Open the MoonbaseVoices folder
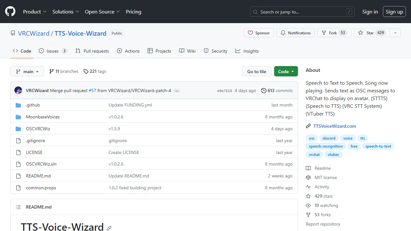 click(x=43, y=117)
